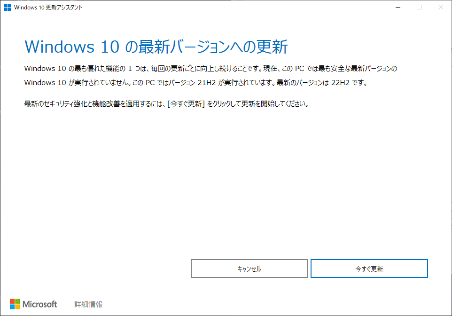Close the Windows 10 更新アシスタント window
The image size is (452, 316).
tap(440, 7)
